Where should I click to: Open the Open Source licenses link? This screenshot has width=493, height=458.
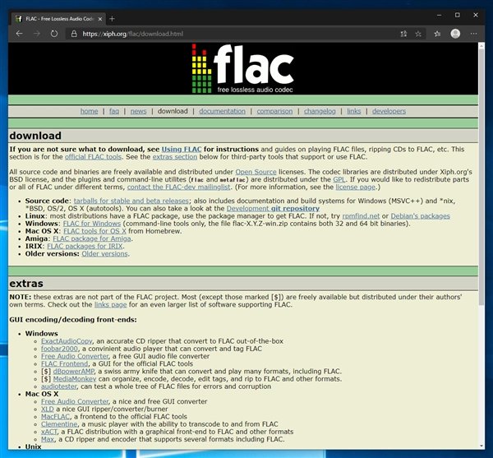[256, 172]
